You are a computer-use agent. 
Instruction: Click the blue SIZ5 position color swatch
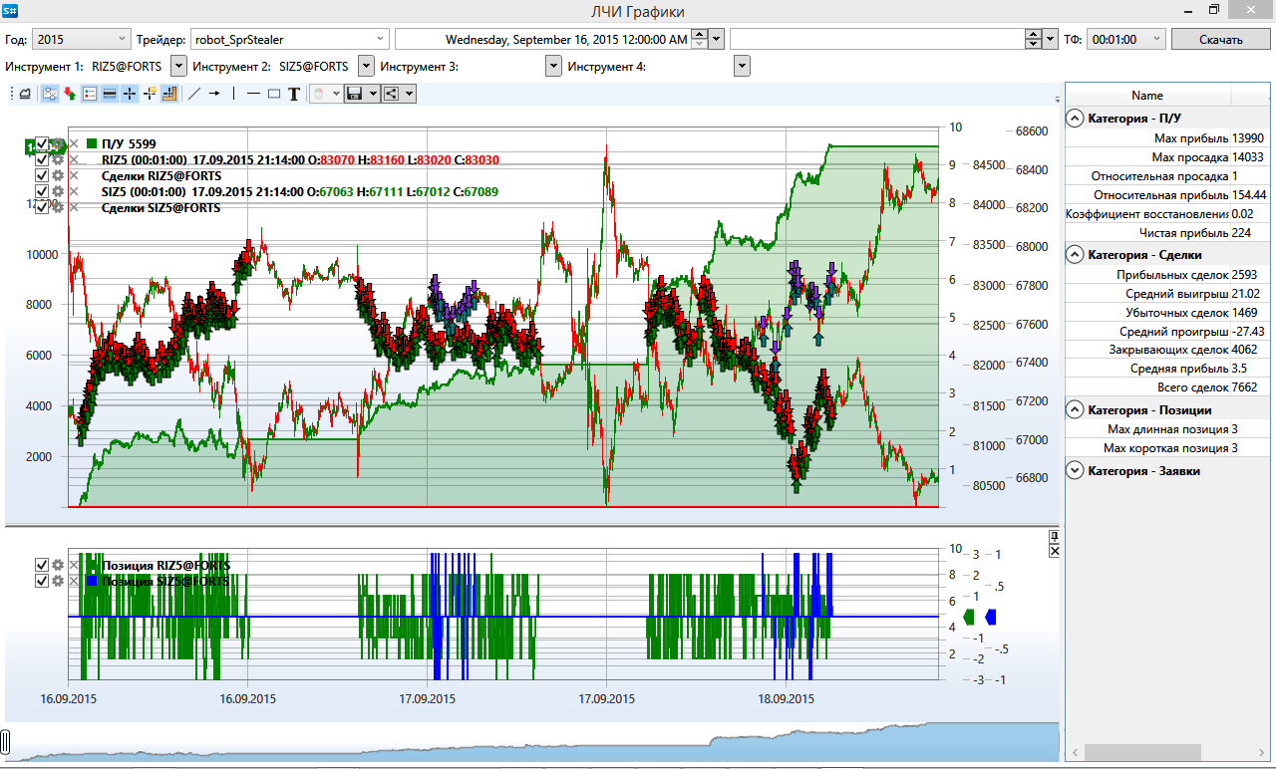tap(93, 581)
